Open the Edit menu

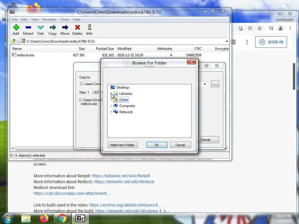(x=24, y=20)
